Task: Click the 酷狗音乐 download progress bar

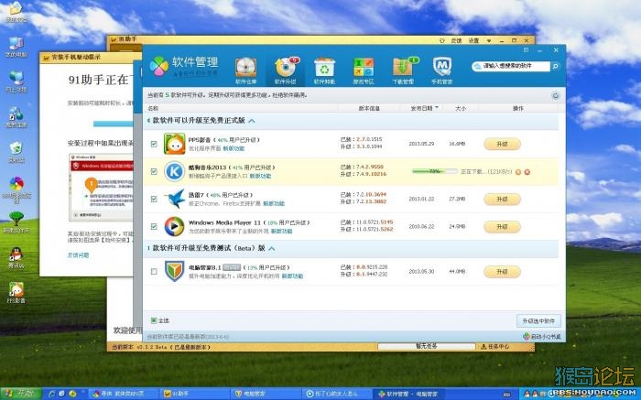Action: [435, 171]
